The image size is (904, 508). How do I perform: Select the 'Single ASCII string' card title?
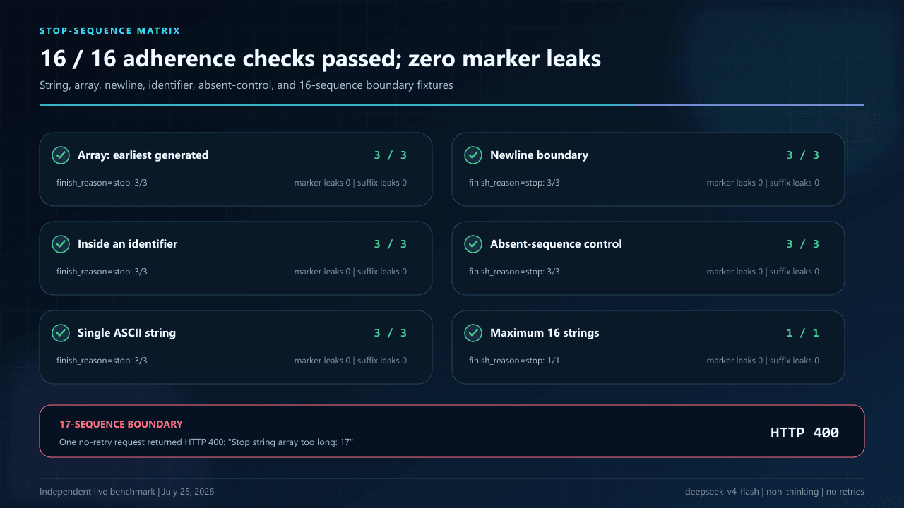[126, 333]
